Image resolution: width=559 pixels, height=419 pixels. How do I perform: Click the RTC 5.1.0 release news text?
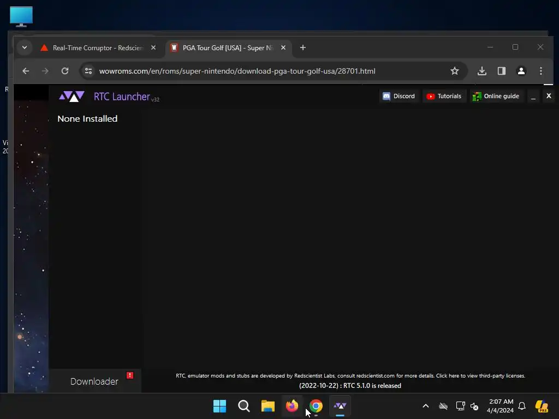click(x=350, y=386)
